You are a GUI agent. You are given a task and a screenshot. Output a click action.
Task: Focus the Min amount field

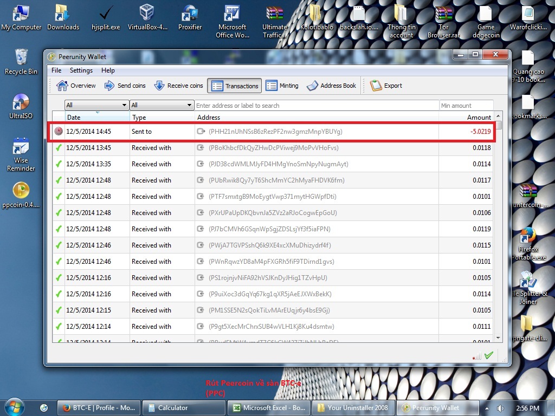(467, 106)
